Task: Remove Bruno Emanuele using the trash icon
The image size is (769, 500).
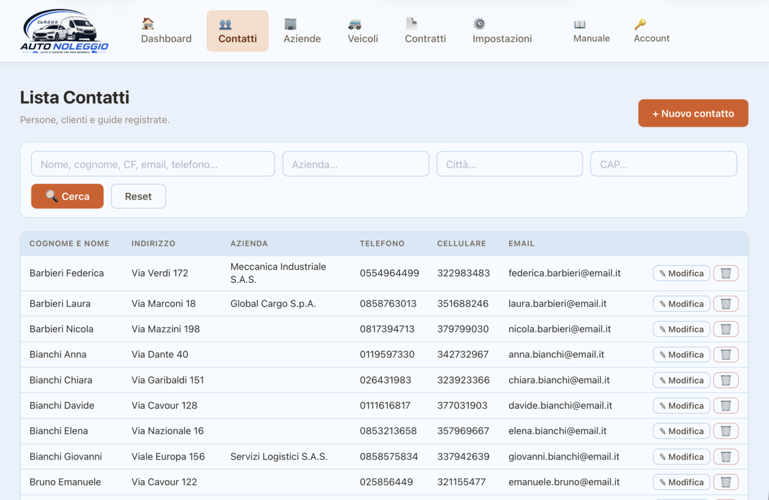Action: 726,482
